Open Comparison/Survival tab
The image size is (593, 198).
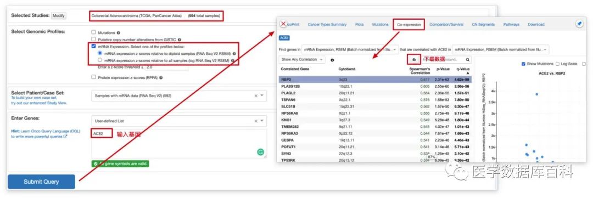(x=446, y=24)
